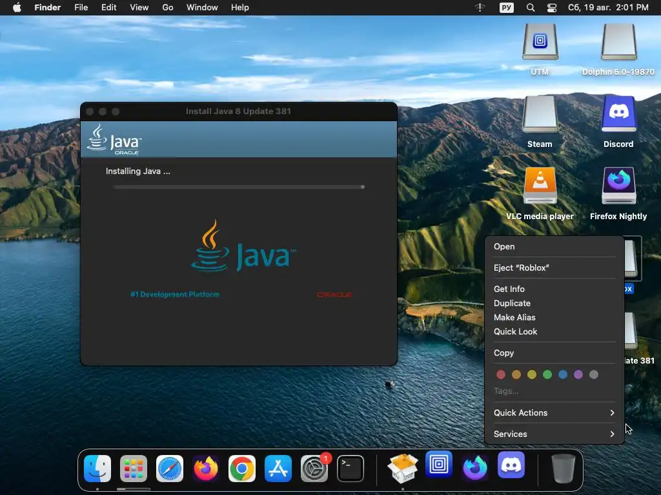The height and width of the screenshot is (495, 661).
Task: Apply the blue tag color
Action: [563, 374]
